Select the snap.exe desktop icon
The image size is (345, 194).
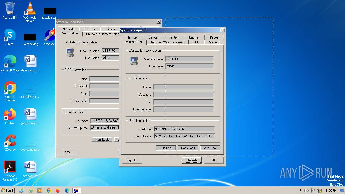click(x=50, y=37)
